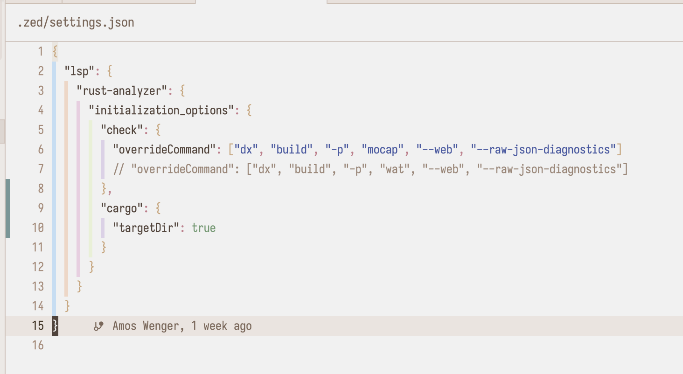Click the opening brace on line 1
The image size is (683, 374).
(56, 51)
